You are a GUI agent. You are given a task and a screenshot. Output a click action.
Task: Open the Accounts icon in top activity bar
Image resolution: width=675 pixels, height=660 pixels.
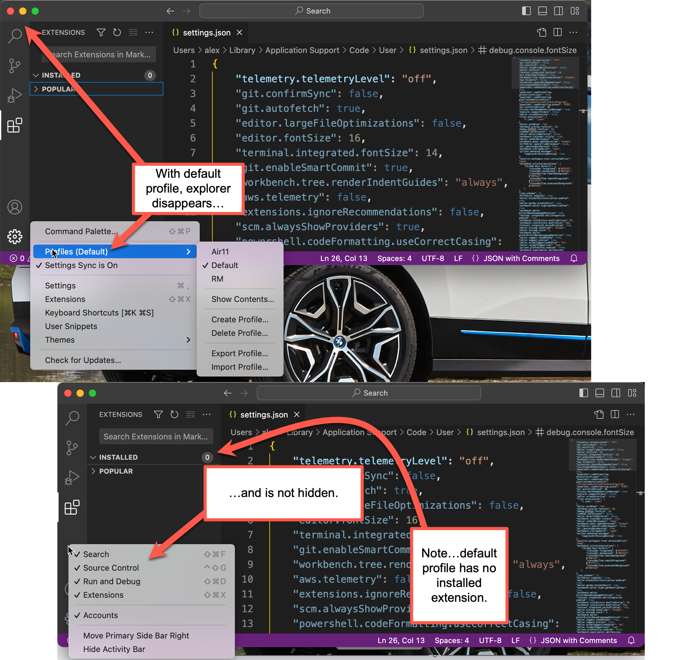click(x=14, y=207)
